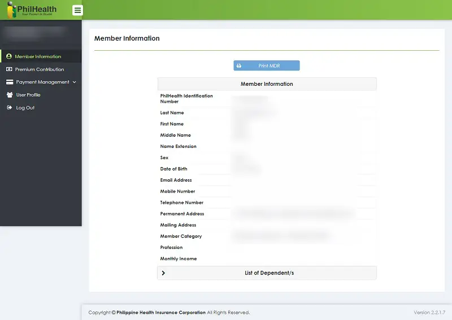The width and height of the screenshot is (452, 320).
Task: Click the Middle Name label
Action: point(176,135)
